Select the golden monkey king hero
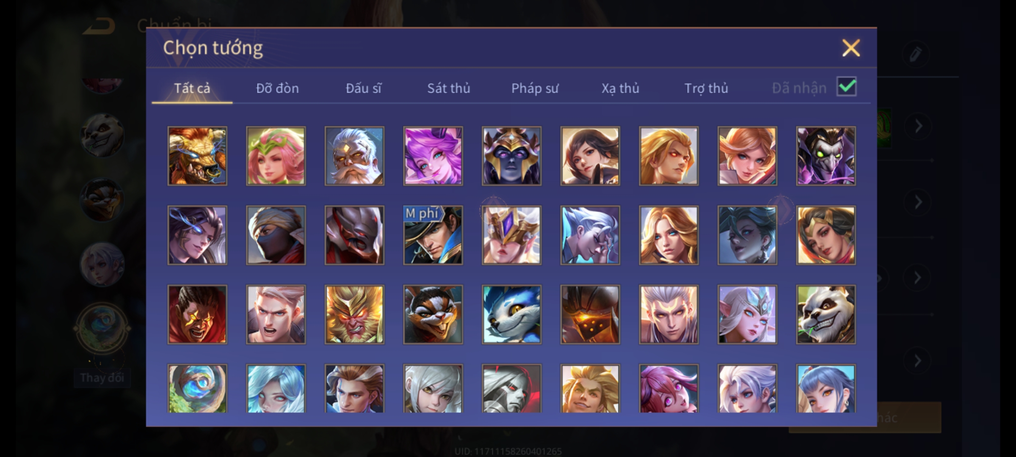The image size is (1016, 457). pyautogui.click(x=354, y=314)
